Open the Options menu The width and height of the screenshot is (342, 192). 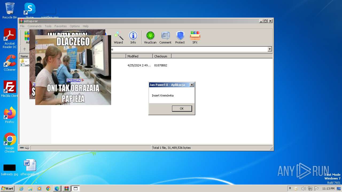click(75, 26)
